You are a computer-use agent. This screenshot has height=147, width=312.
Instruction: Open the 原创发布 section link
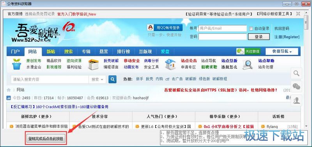point(34,61)
